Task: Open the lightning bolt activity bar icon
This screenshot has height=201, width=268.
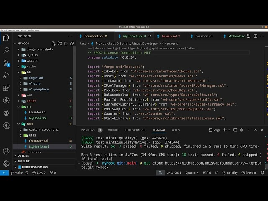Action: click(x=6, y=100)
